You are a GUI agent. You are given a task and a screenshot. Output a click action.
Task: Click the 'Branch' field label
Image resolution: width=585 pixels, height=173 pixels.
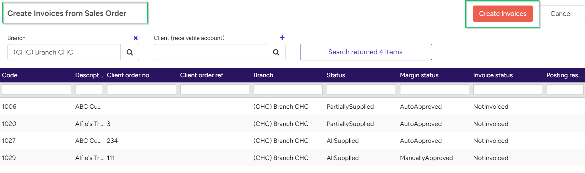click(16, 38)
